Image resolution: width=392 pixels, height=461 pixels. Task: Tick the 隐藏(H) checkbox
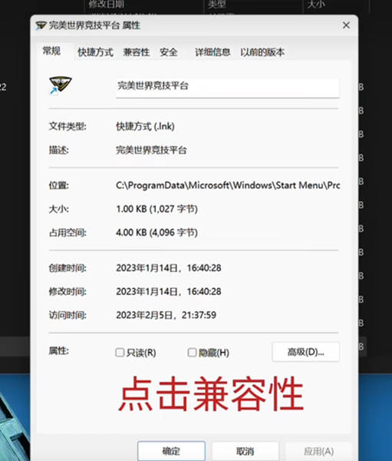click(192, 352)
